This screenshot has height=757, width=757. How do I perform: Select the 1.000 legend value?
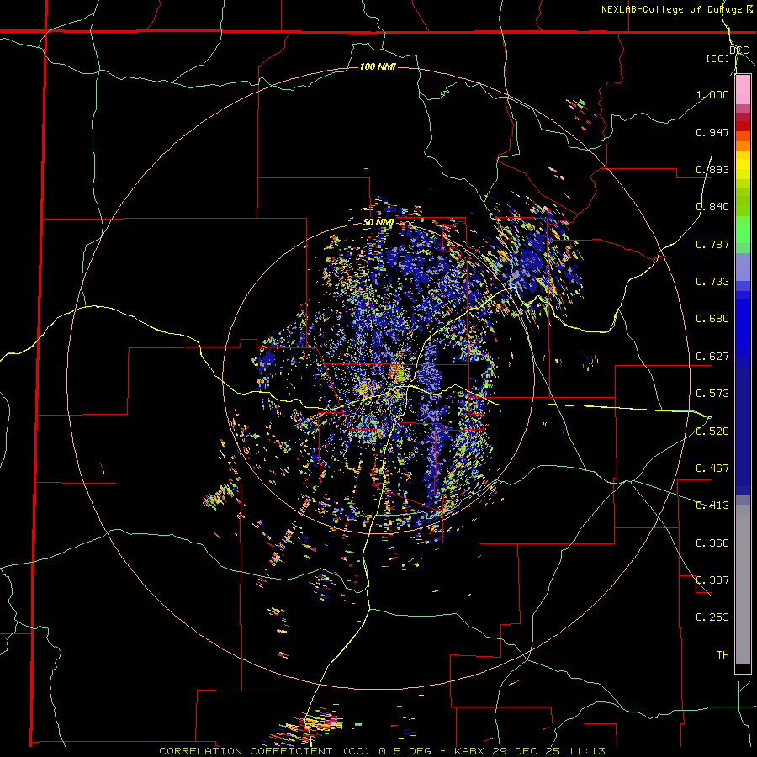[712, 94]
